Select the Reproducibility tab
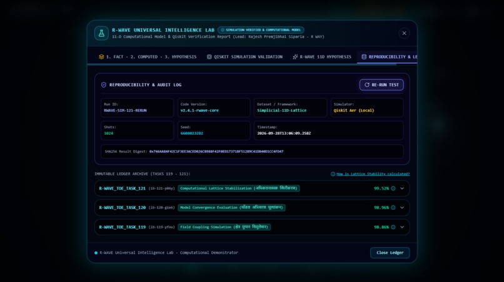Image resolution: width=504 pixels, height=282 pixels. tap(388, 57)
